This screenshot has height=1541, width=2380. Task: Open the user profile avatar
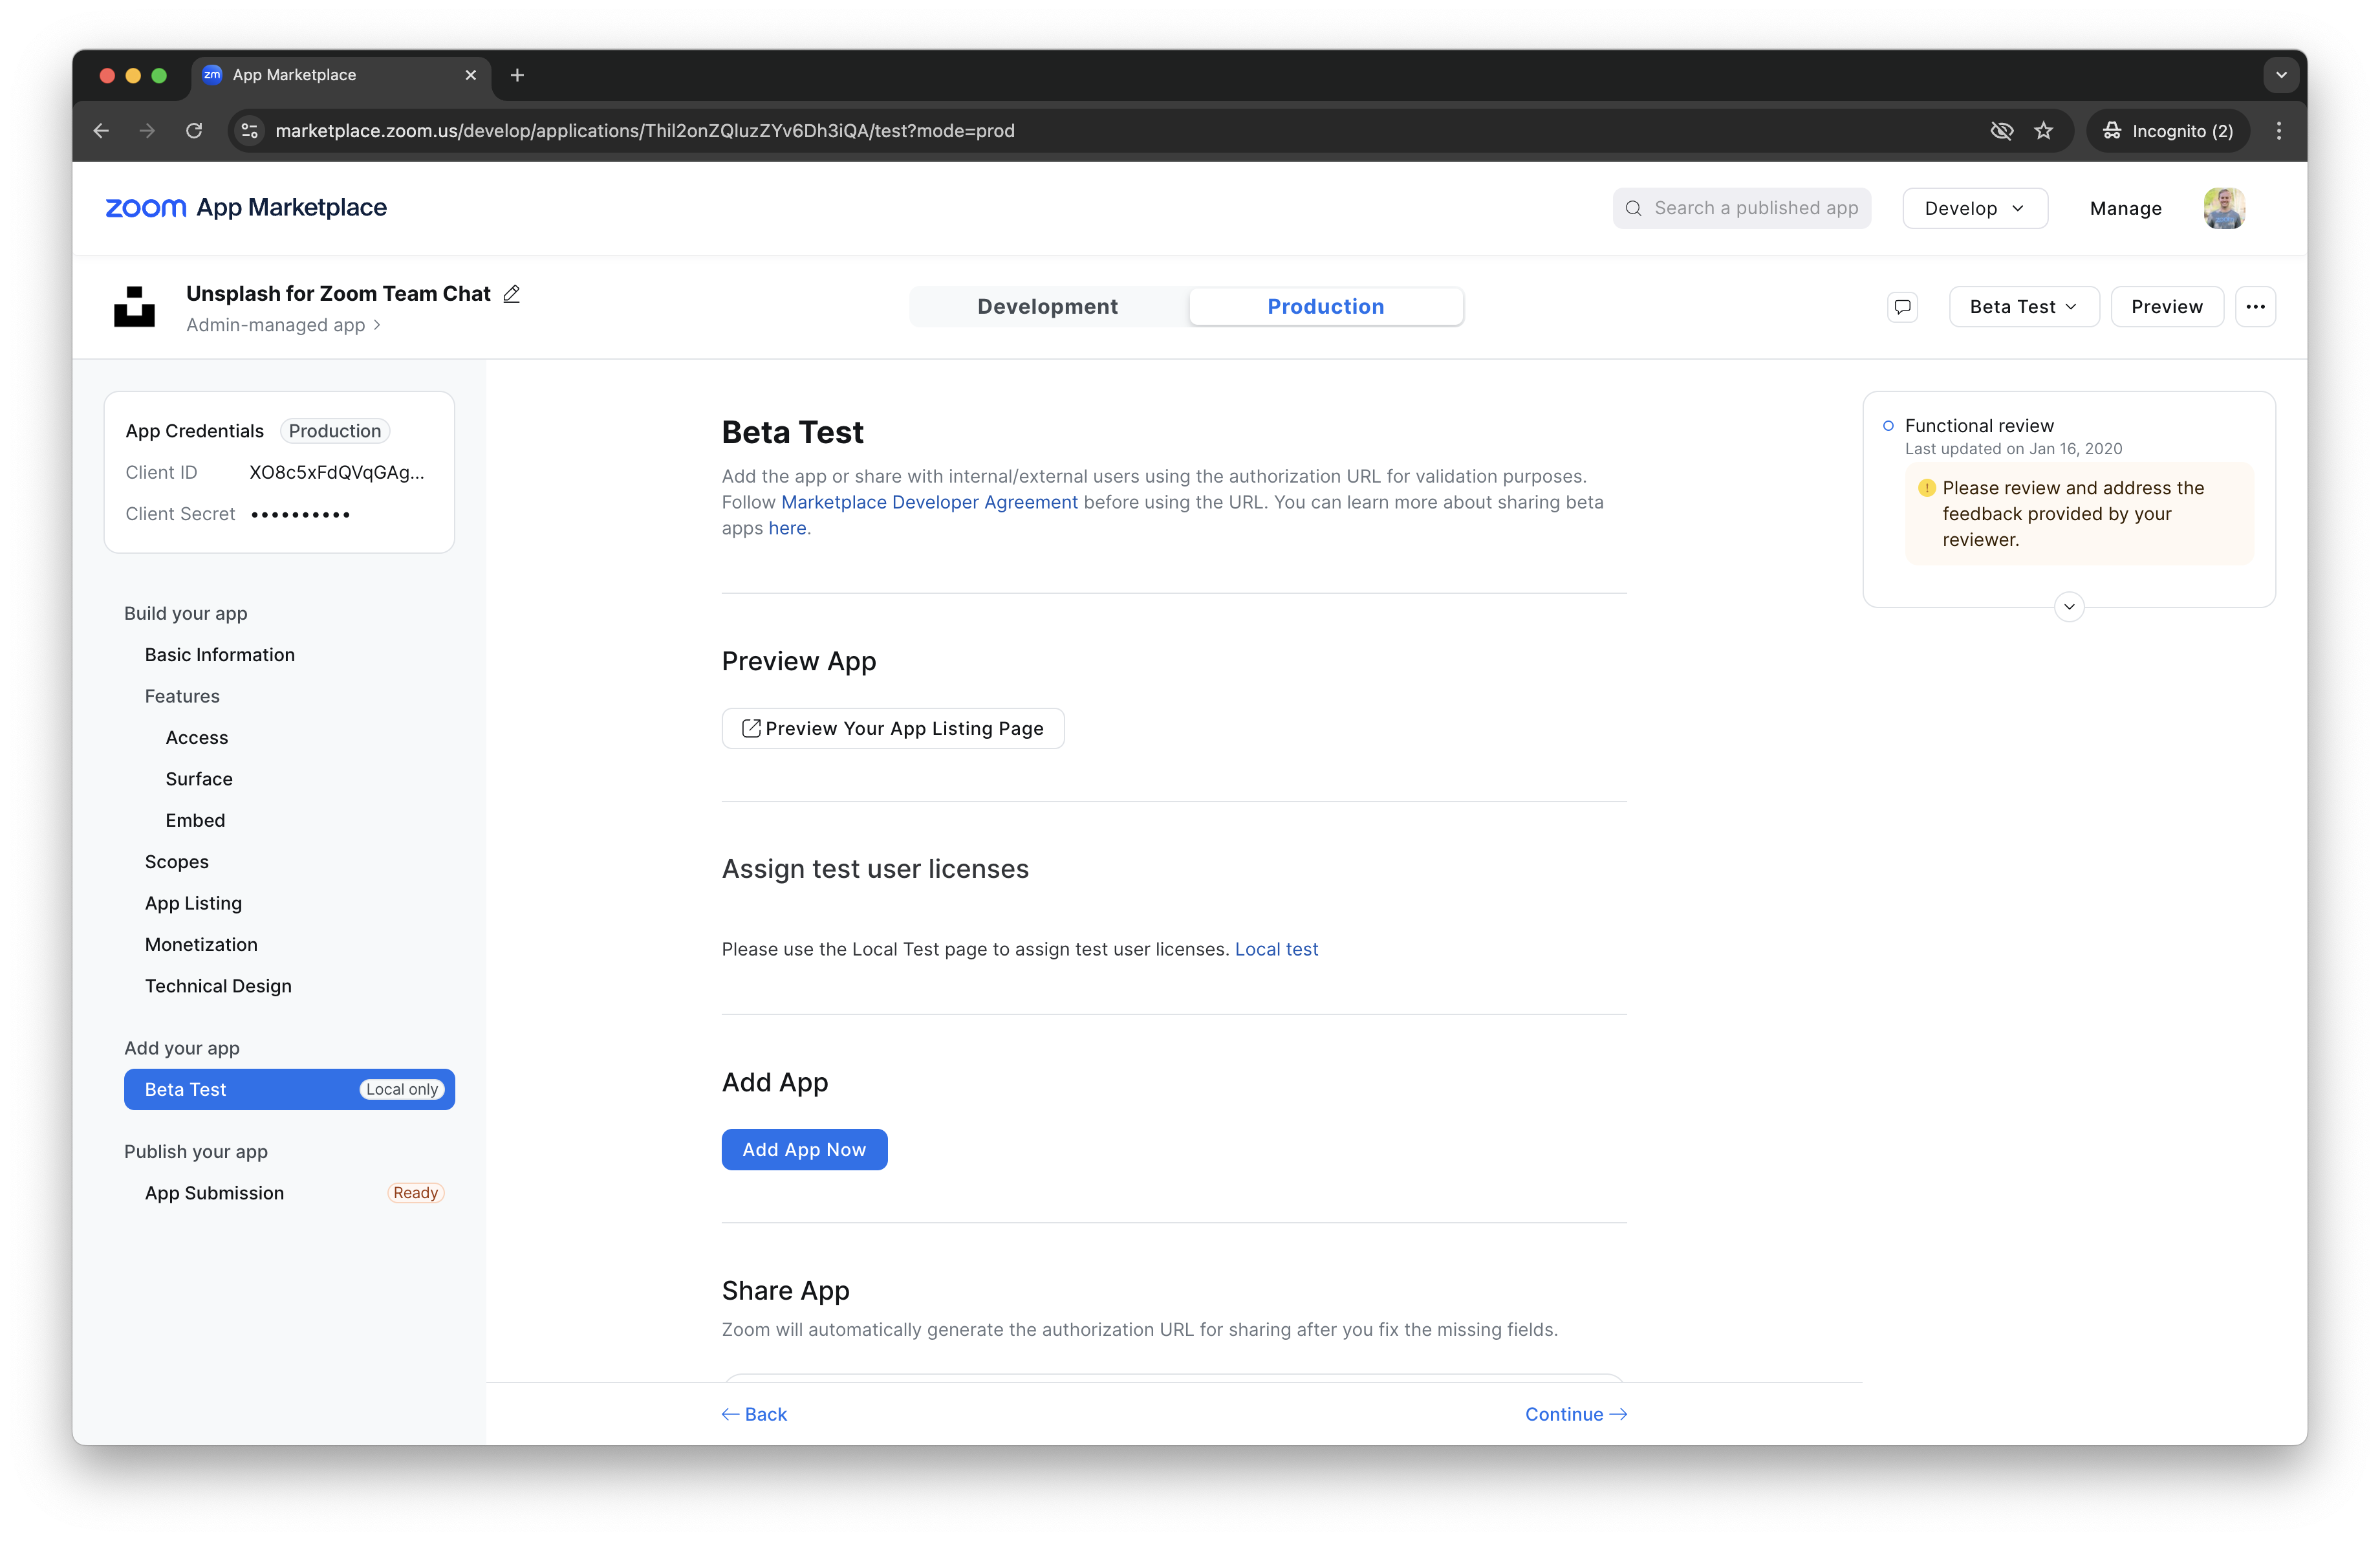(x=2224, y=208)
